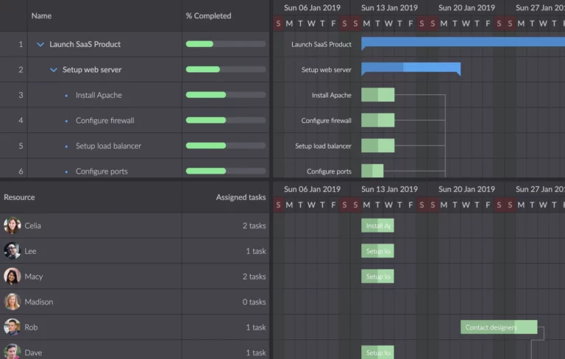
Task: Click Lee's 1 task count
Action: 256,251
